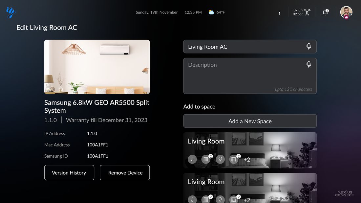Click date Sunday, 19th November

click(x=157, y=12)
